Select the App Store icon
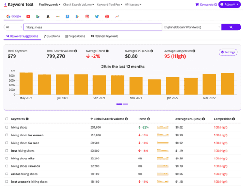The height and width of the screenshot is (188, 243). (x=68, y=17)
